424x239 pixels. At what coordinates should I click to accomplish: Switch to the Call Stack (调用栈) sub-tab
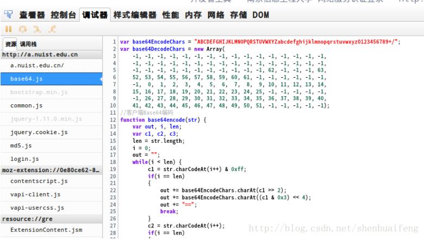point(28,44)
